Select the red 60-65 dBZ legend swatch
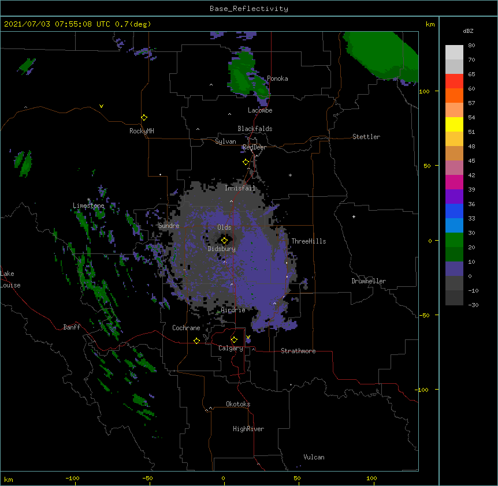Image resolution: width=498 pixels, height=486 pixels. click(454, 81)
